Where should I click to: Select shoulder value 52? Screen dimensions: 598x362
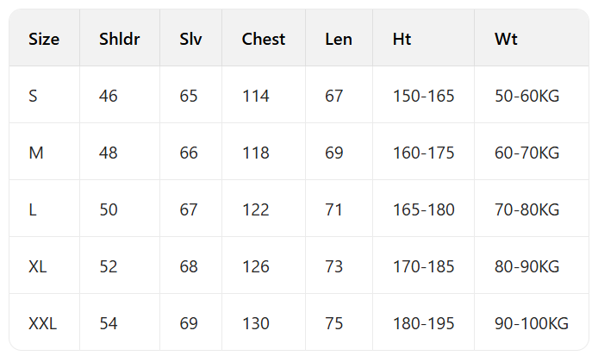(109, 266)
